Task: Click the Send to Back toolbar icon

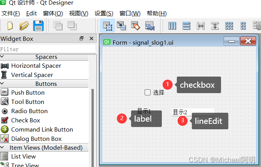Action: click(58, 26)
